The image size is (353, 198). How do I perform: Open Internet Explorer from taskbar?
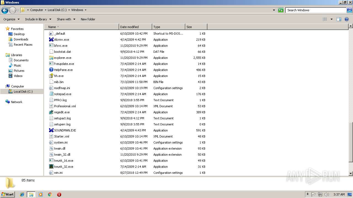[22, 194]
